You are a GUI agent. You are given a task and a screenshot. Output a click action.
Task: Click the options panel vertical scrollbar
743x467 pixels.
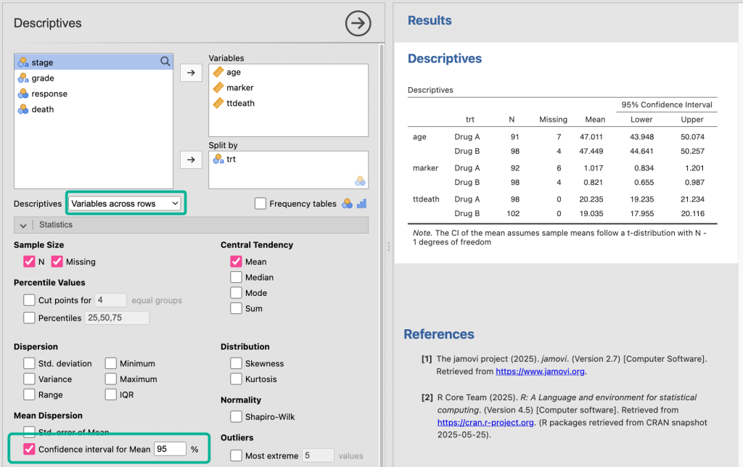click(x=382, y=256)
